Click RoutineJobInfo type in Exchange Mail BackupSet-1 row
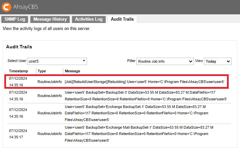The width and height of the screenshot is (240, 150). tap(50, 134)
